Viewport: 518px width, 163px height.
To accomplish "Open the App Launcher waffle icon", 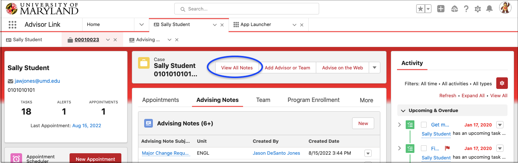I will 13,25.
